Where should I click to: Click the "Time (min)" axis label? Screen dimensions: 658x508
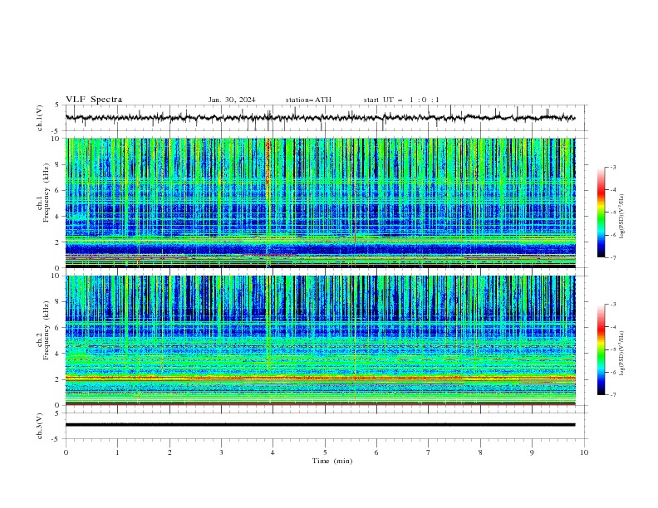pos(332,461)
